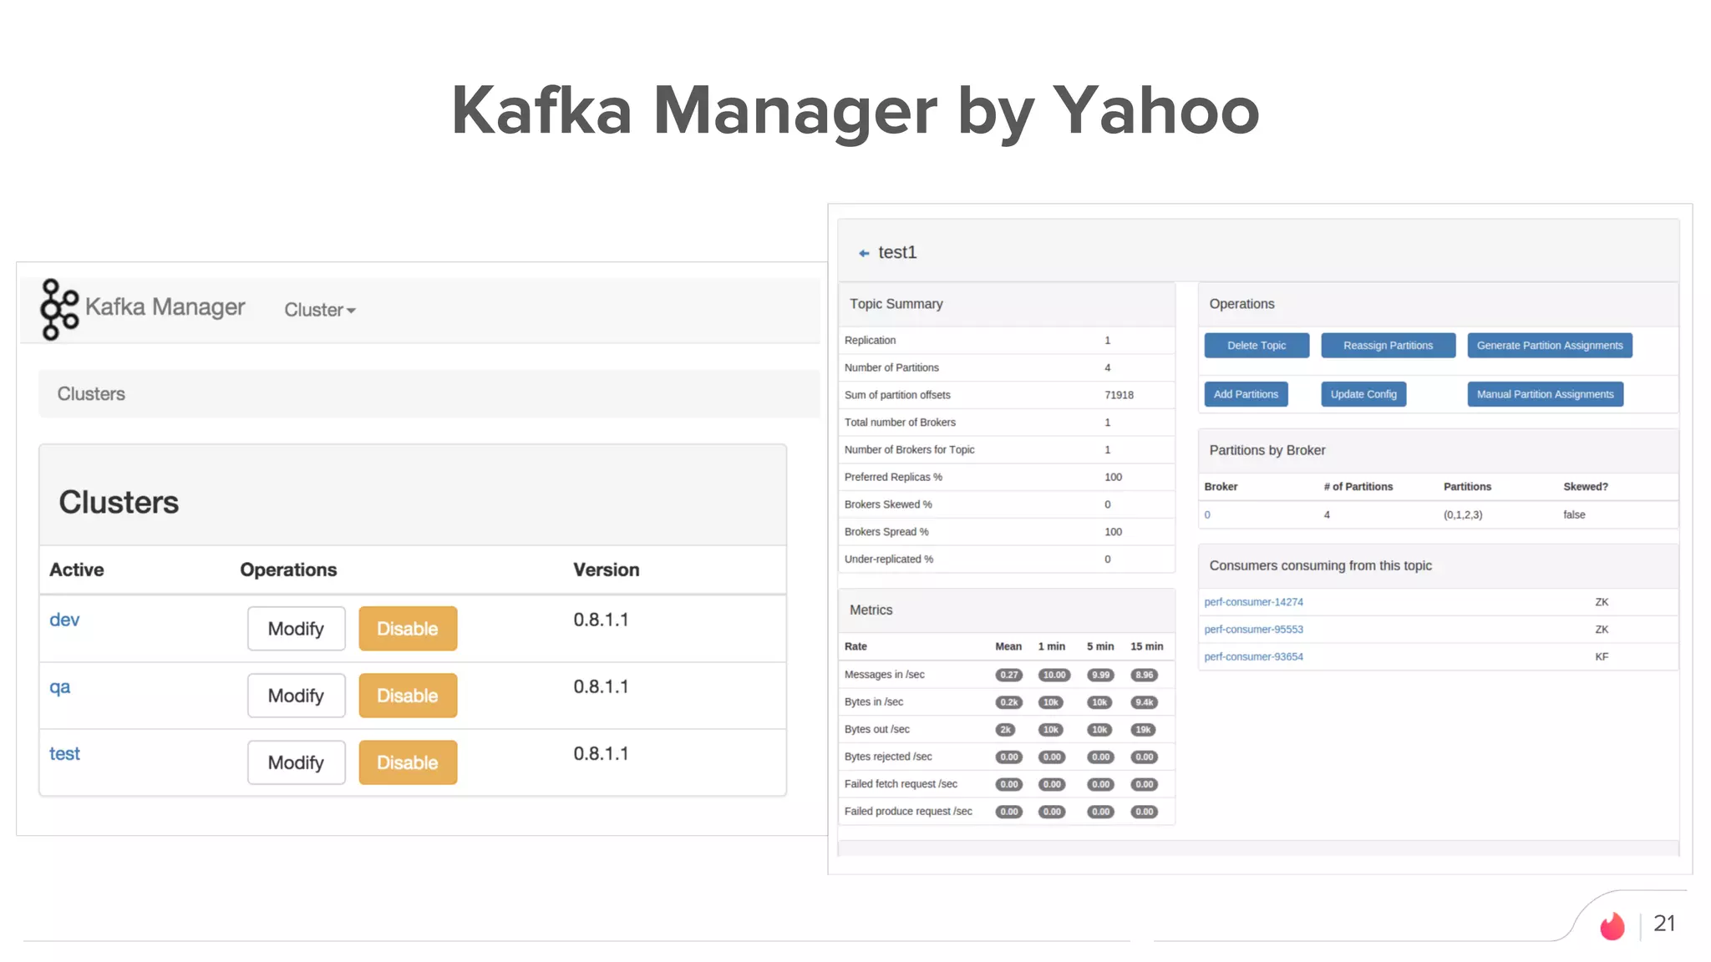
Task: Open perf-consumer-95553 consumer link
Action: click(1253, 630)
